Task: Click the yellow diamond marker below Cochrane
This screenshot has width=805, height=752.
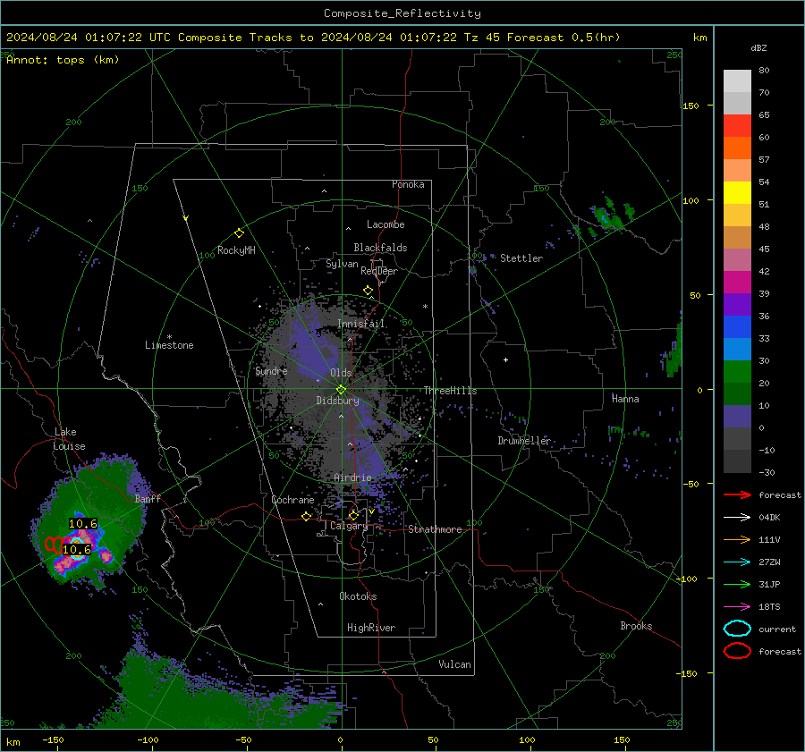Action: point(307,517)
